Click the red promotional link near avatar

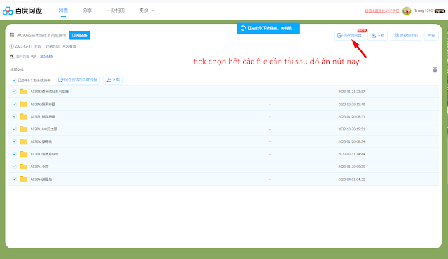382,11
